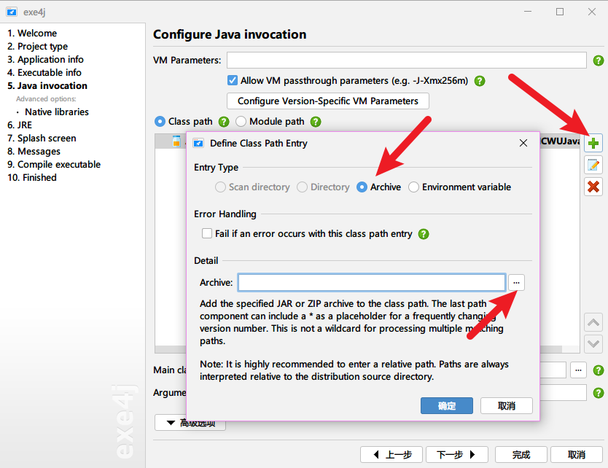
Task: Enable Fail if an error occurs checkbox
Action: click(206, 234)
